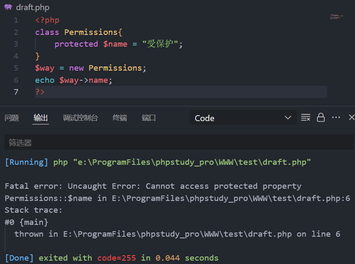Click the 筛选器 filter input field

tap(179, 142)
